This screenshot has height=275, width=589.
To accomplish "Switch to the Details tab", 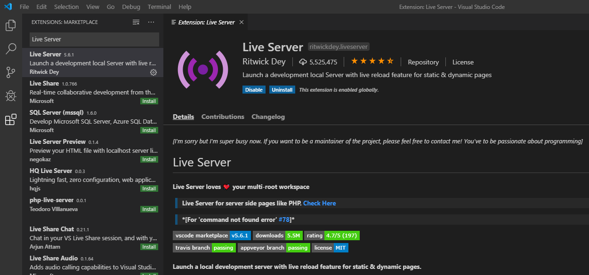I will (x=183, y=117).
